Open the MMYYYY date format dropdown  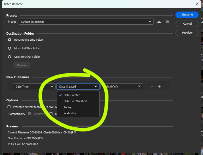click(122, 86)
